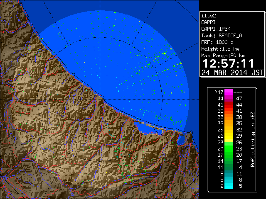Click the --- upper limit legend label
Viewport: 266px width, 199px height.
click(238, 92)
